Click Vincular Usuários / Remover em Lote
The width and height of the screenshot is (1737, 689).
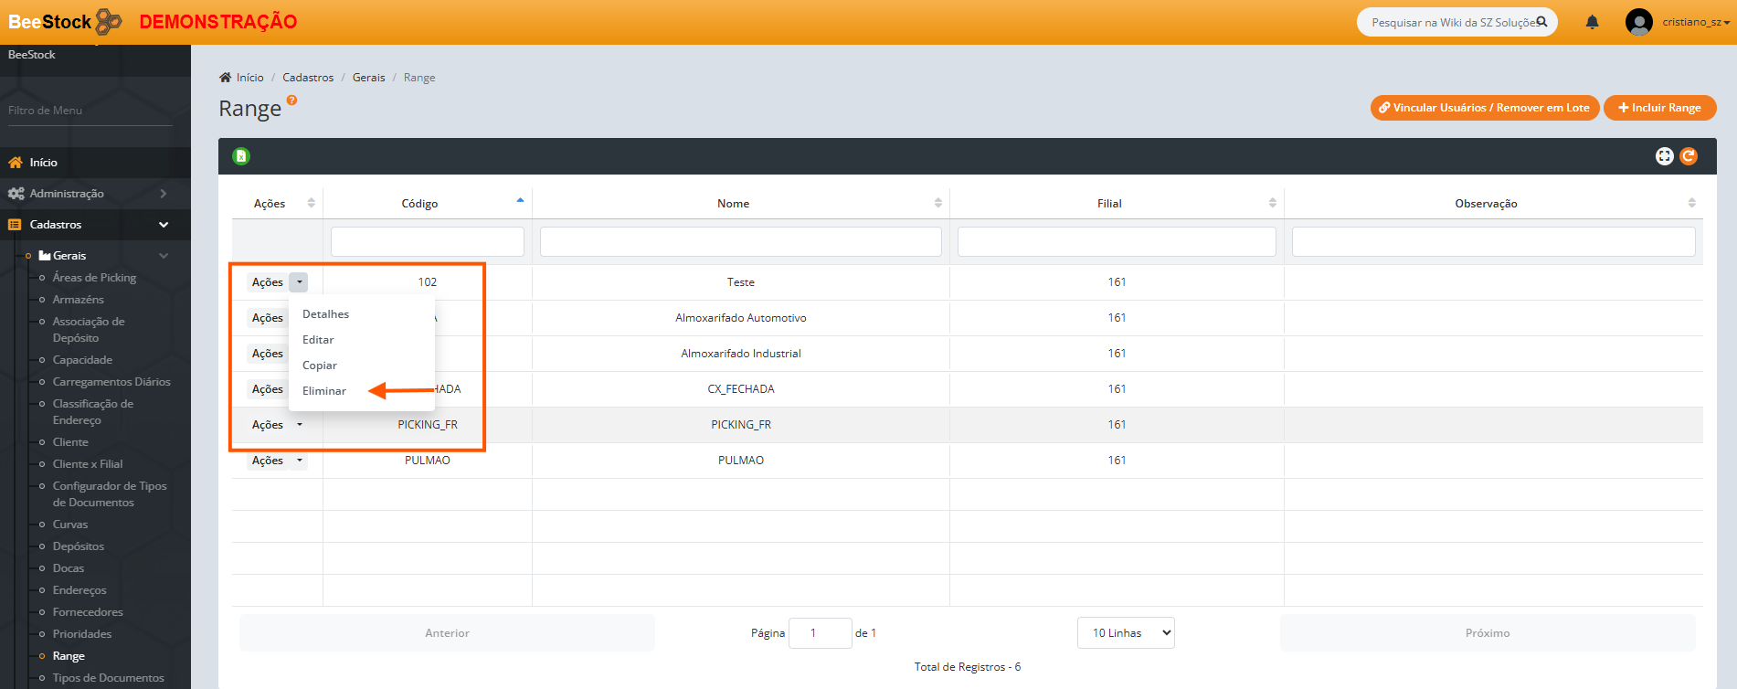(x=1484, y=108)
